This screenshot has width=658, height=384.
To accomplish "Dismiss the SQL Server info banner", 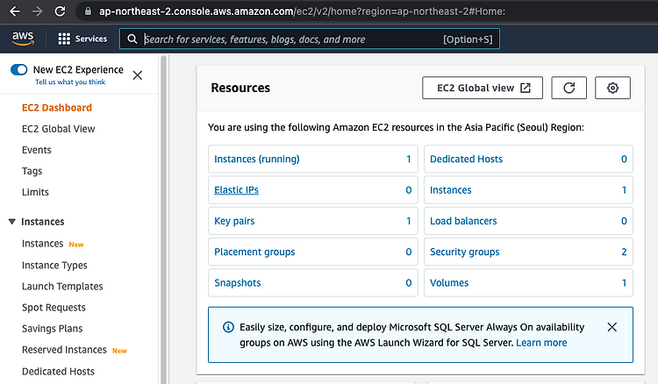I will pos(612,327).
